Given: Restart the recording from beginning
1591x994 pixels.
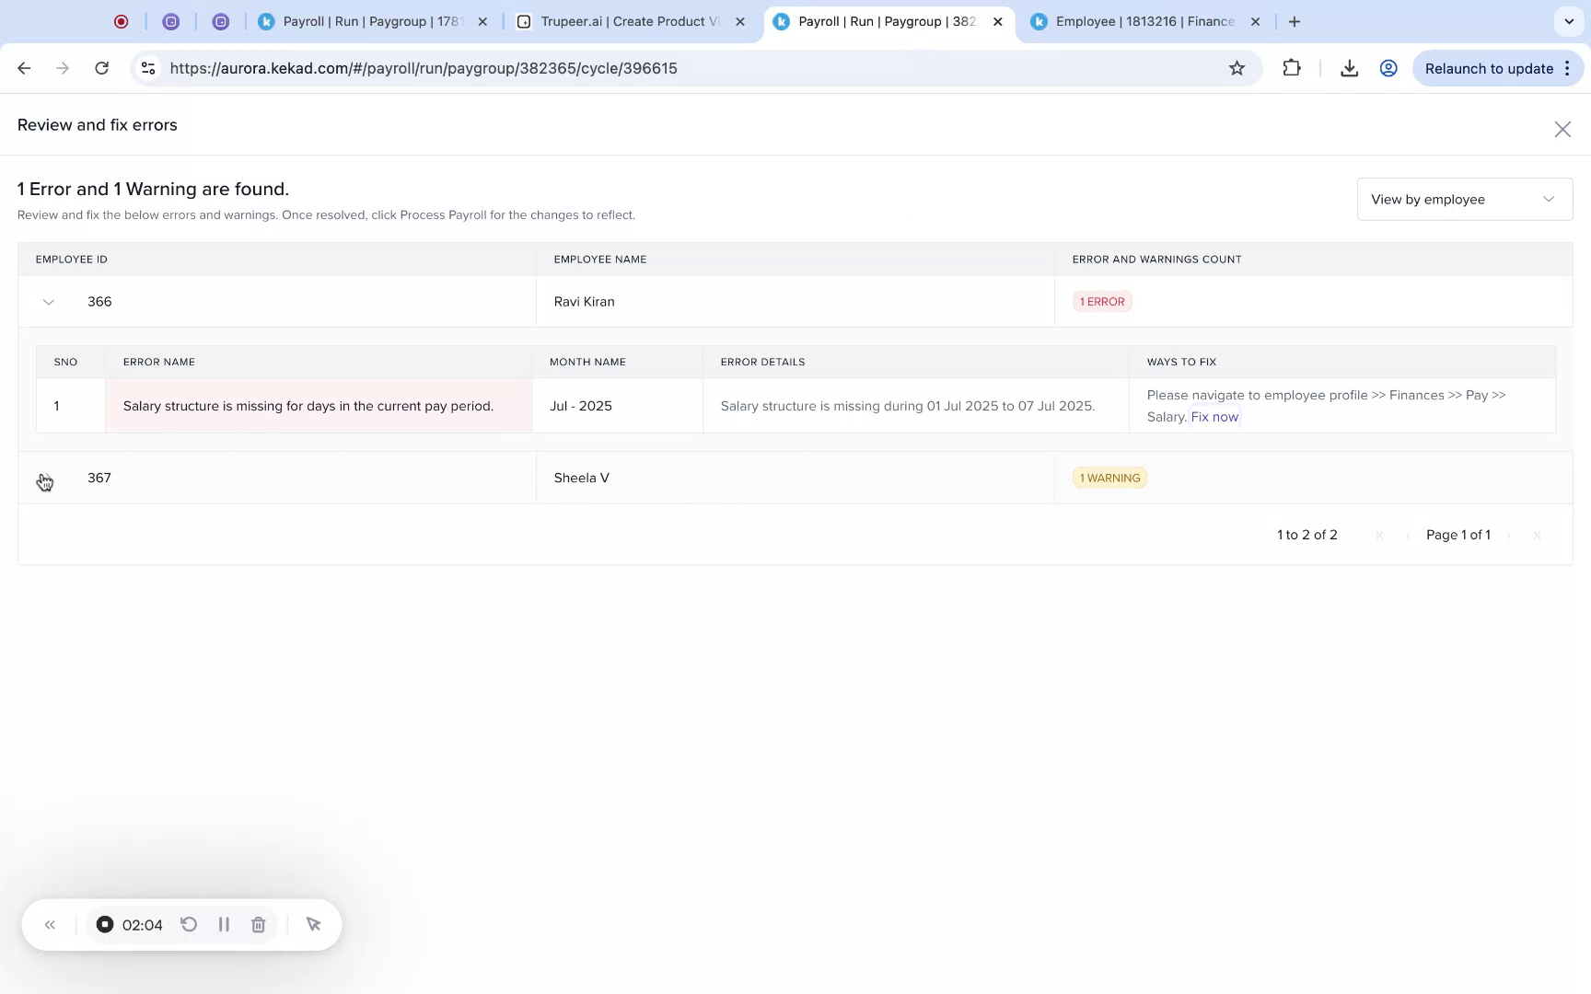Looking at the screenshot, I should point(189,924).
